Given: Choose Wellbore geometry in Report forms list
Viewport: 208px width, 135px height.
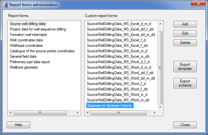Looking at the screenshot, I should click(x=24, y=67).
